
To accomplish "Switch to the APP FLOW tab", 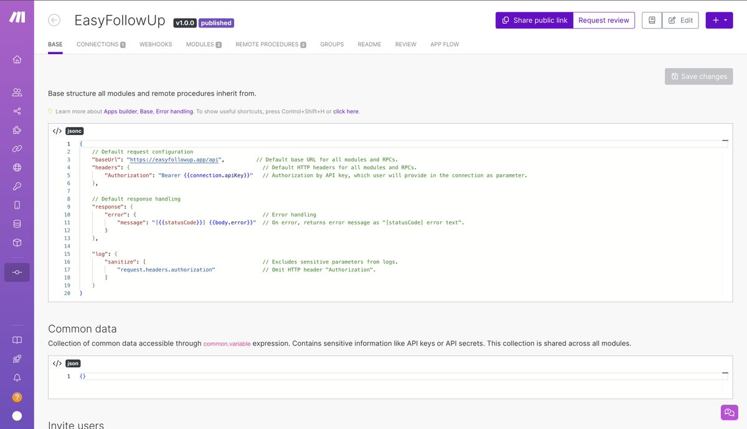I will pyautogui.click(x=444, y=44).
